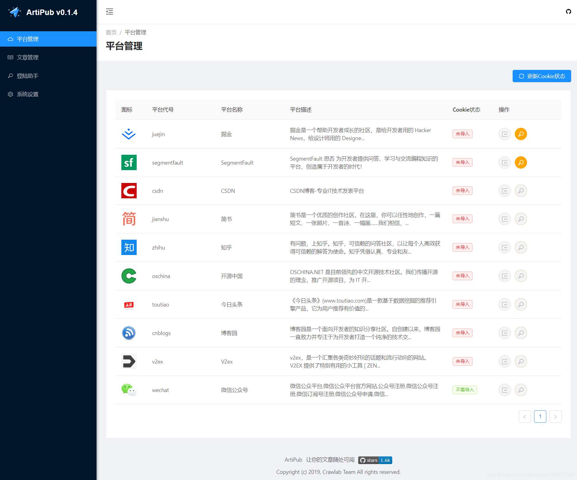Click the 未导入 tag for juejin
This screenshot has width=577, height=480.
(462, 134)
